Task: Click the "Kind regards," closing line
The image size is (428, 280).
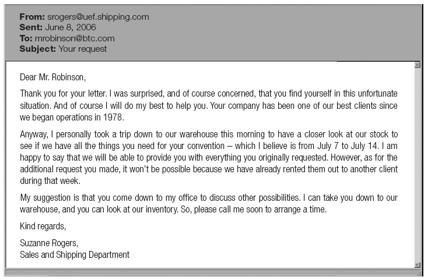Action: coord(43,226)
